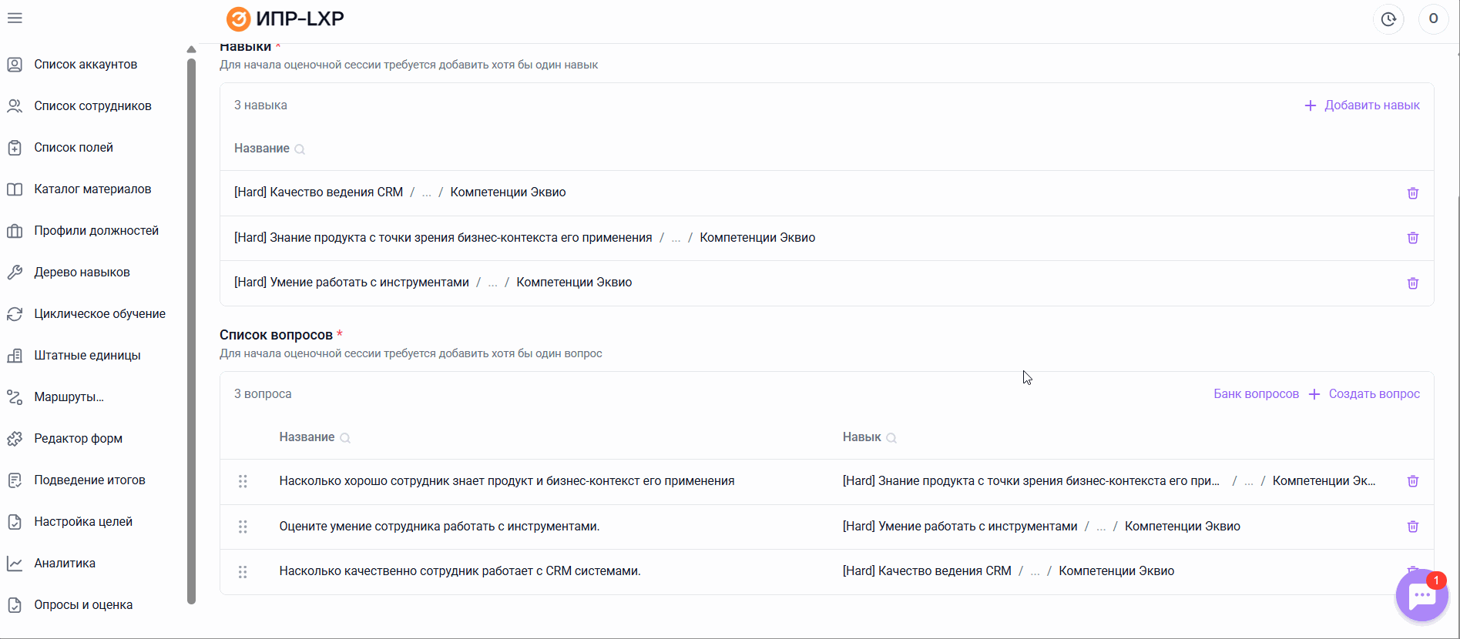The height and width of the screenshot is (639, 1460).
Task: Click the drag handle of the CRM question
Action: pyautogui.click(x=243, y=572)
